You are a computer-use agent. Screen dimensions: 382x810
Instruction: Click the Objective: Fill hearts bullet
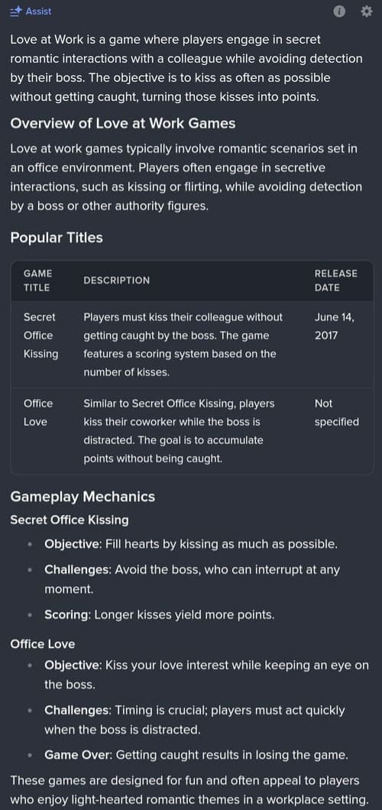[191, 544]
